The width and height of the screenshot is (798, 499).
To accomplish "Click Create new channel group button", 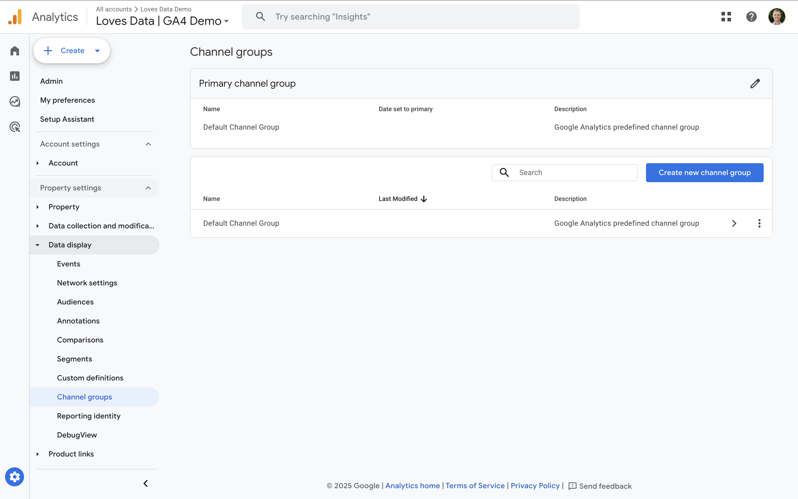I will (x=705, y=173).
